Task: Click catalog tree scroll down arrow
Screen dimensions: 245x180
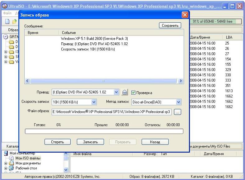Action: [x=66, y=170]
